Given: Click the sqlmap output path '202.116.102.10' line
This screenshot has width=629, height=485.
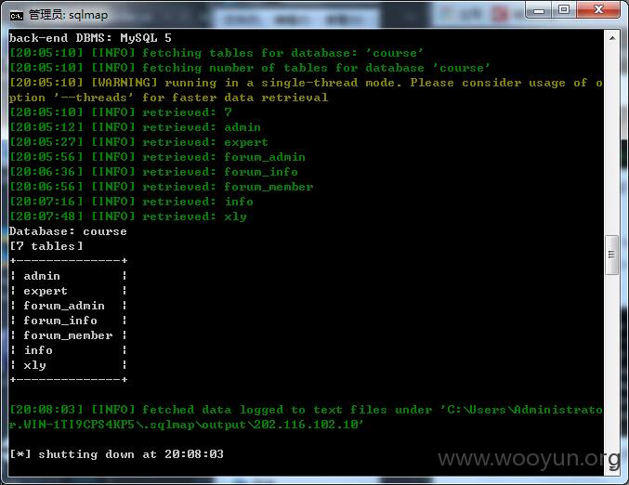Looking at the screenshot, I should point(186,425).
